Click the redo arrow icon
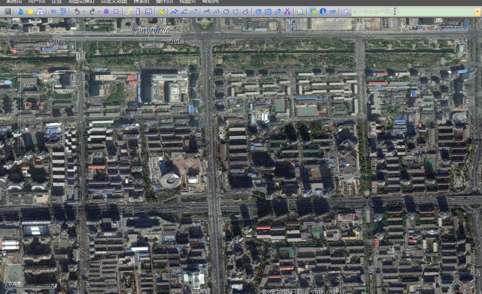482x294 pixels. click(92, 12)
